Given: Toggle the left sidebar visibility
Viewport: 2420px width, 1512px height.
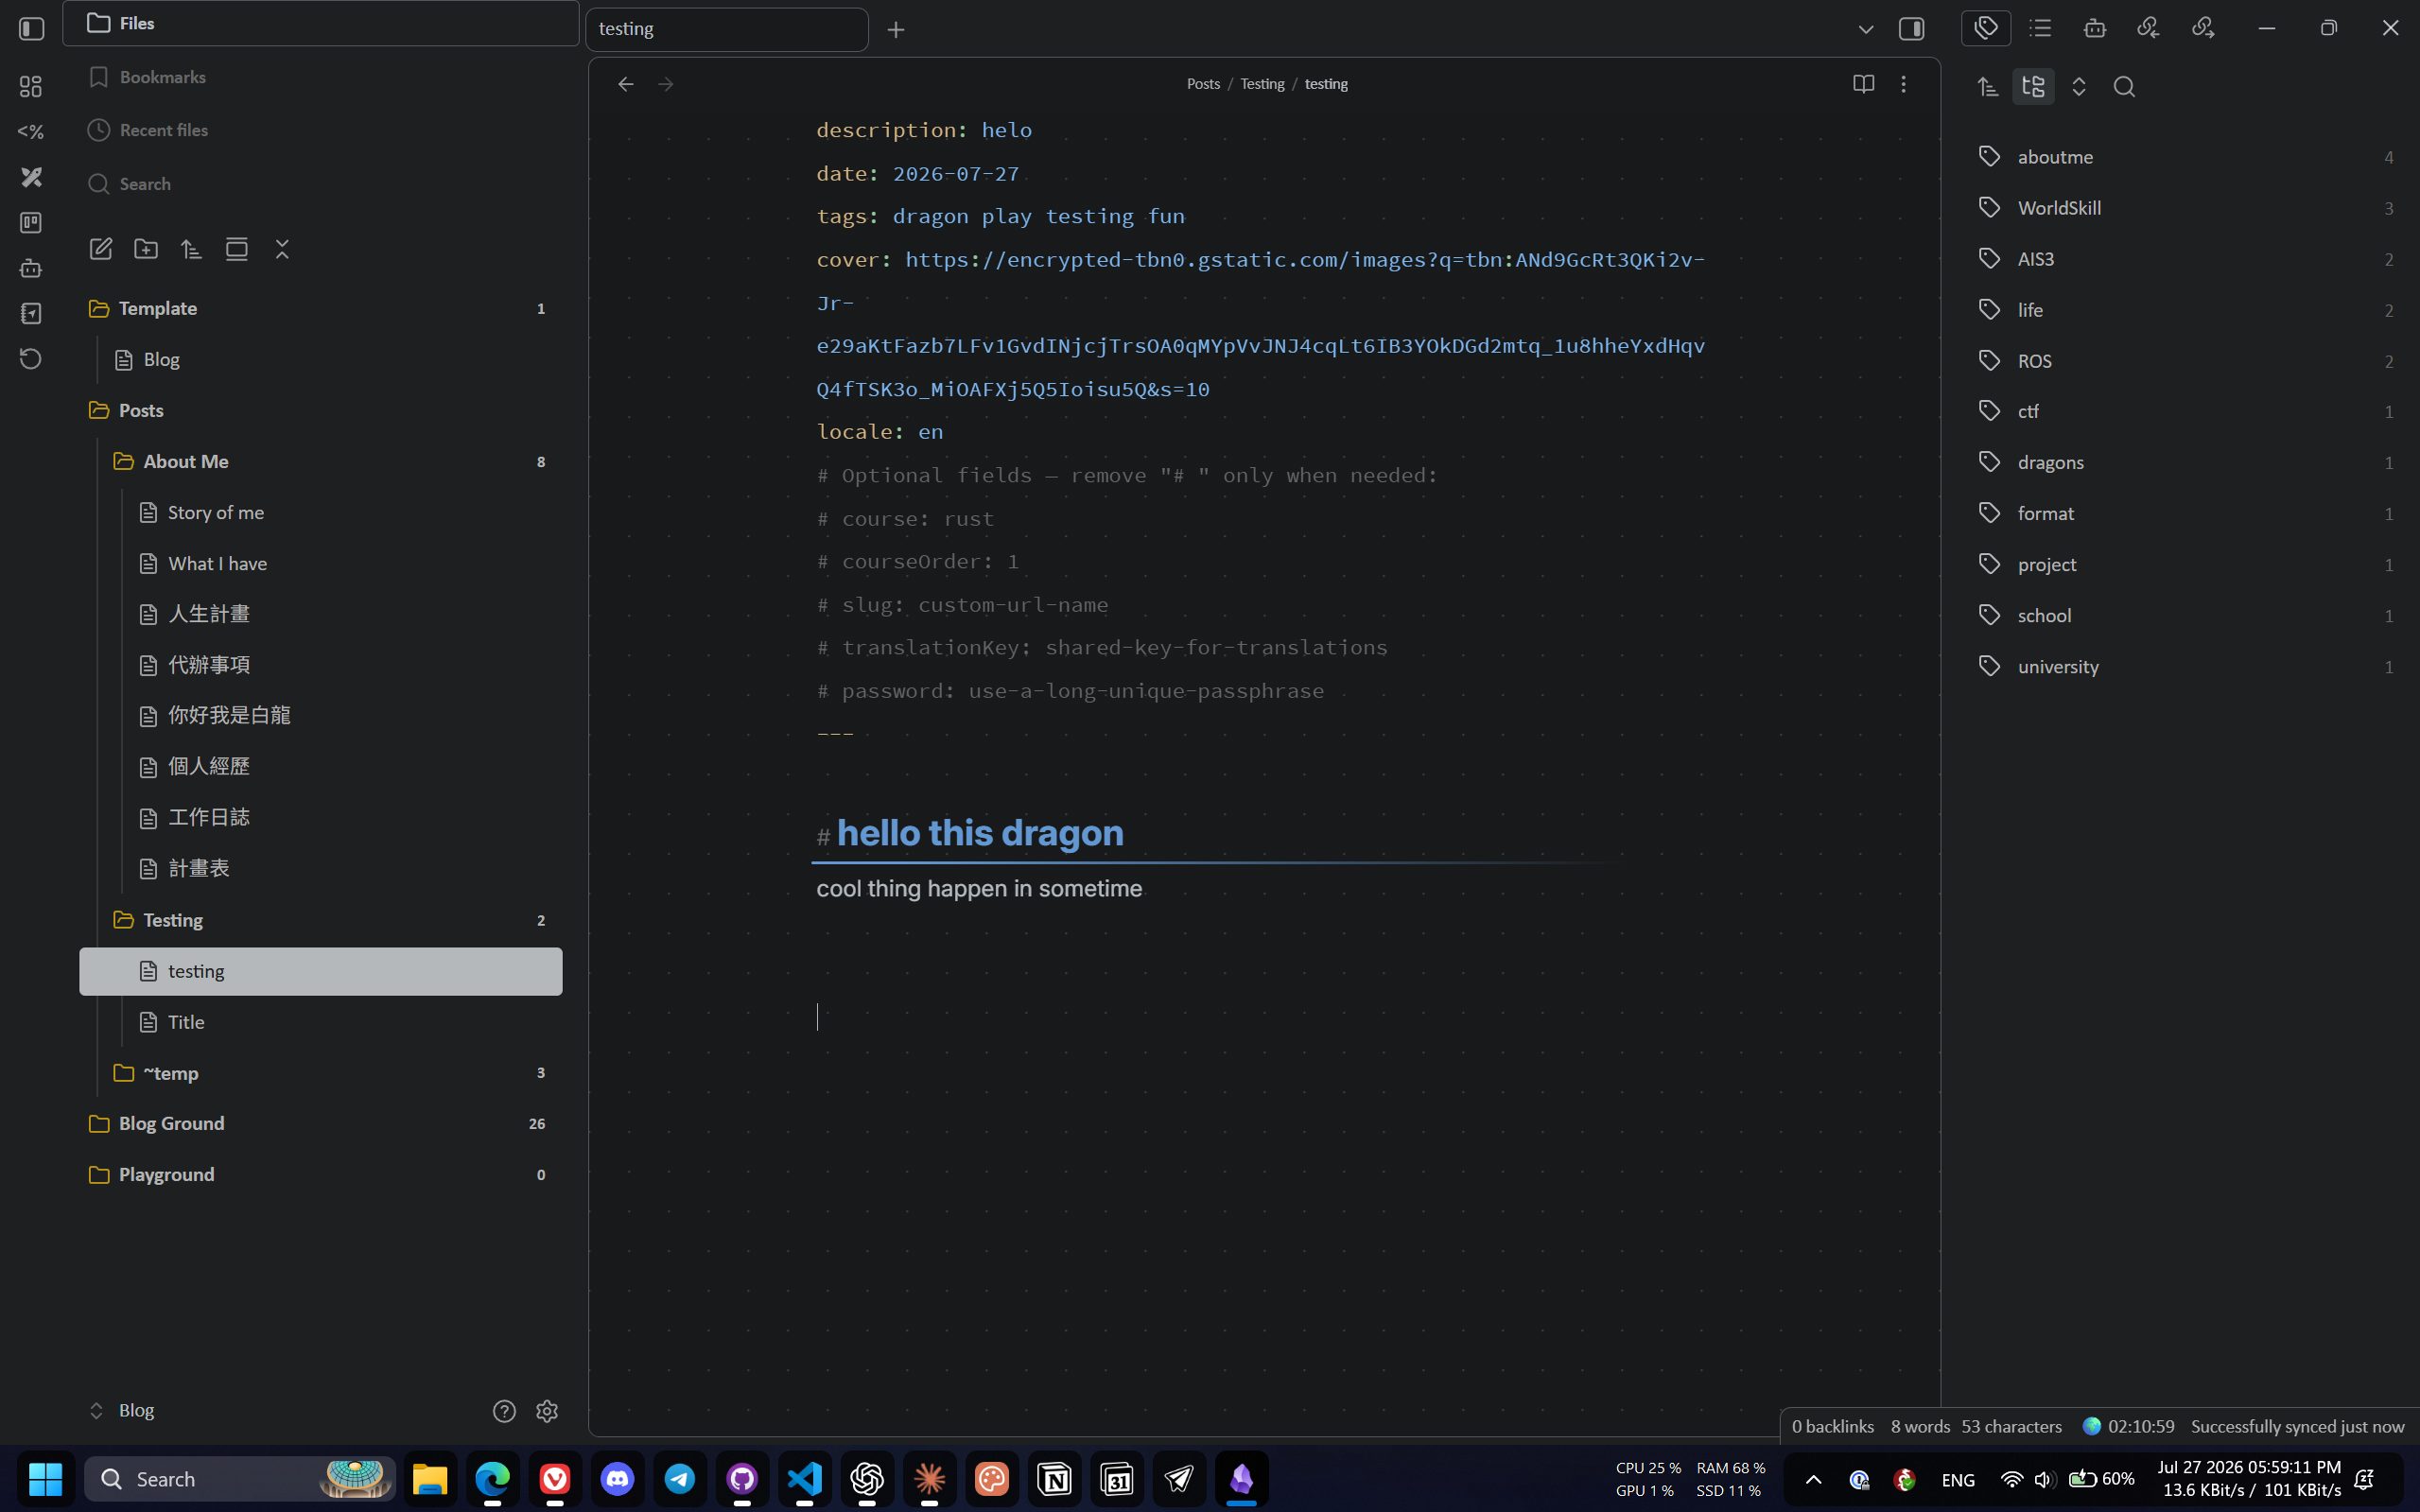Looking at the screenshot, I should 32,29.
